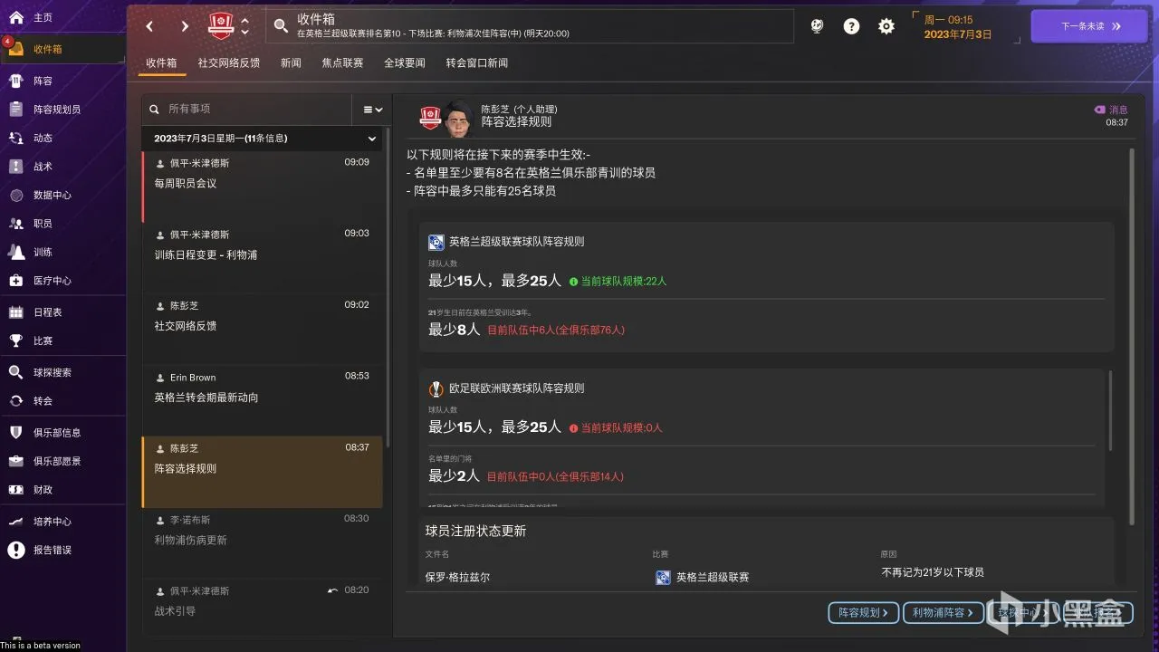This screenshot has width=1159, height=652.
Task: Open 职员 staff sidebar icon
Action: point(16,223)
